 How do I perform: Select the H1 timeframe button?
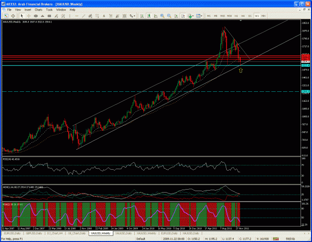(236, 16)
